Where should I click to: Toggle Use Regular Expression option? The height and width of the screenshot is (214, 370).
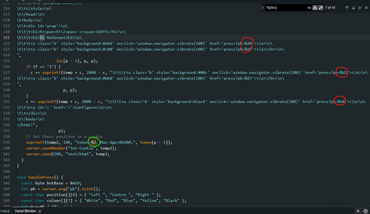321,8
